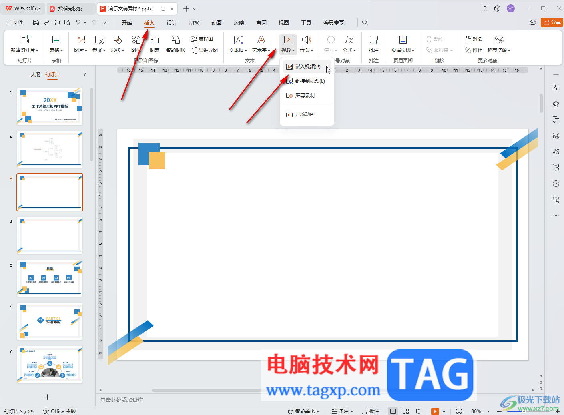Click the Undo arrow icon
The image size is (564, 415).
tap(78, 23)
